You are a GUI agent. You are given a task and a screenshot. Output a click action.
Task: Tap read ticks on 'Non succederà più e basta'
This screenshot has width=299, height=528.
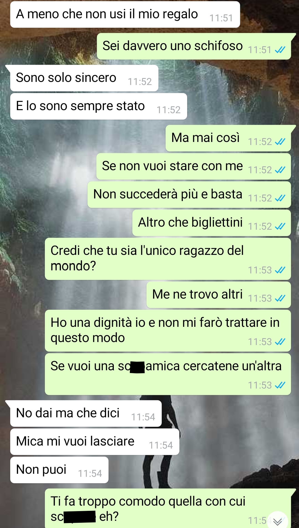pyautogui.click(x=280, y=198)
